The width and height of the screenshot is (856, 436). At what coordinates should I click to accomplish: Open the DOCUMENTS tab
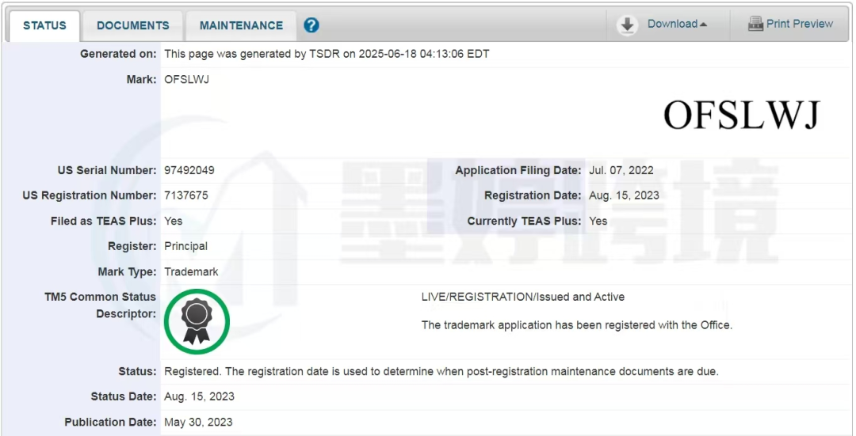point(132,25)
